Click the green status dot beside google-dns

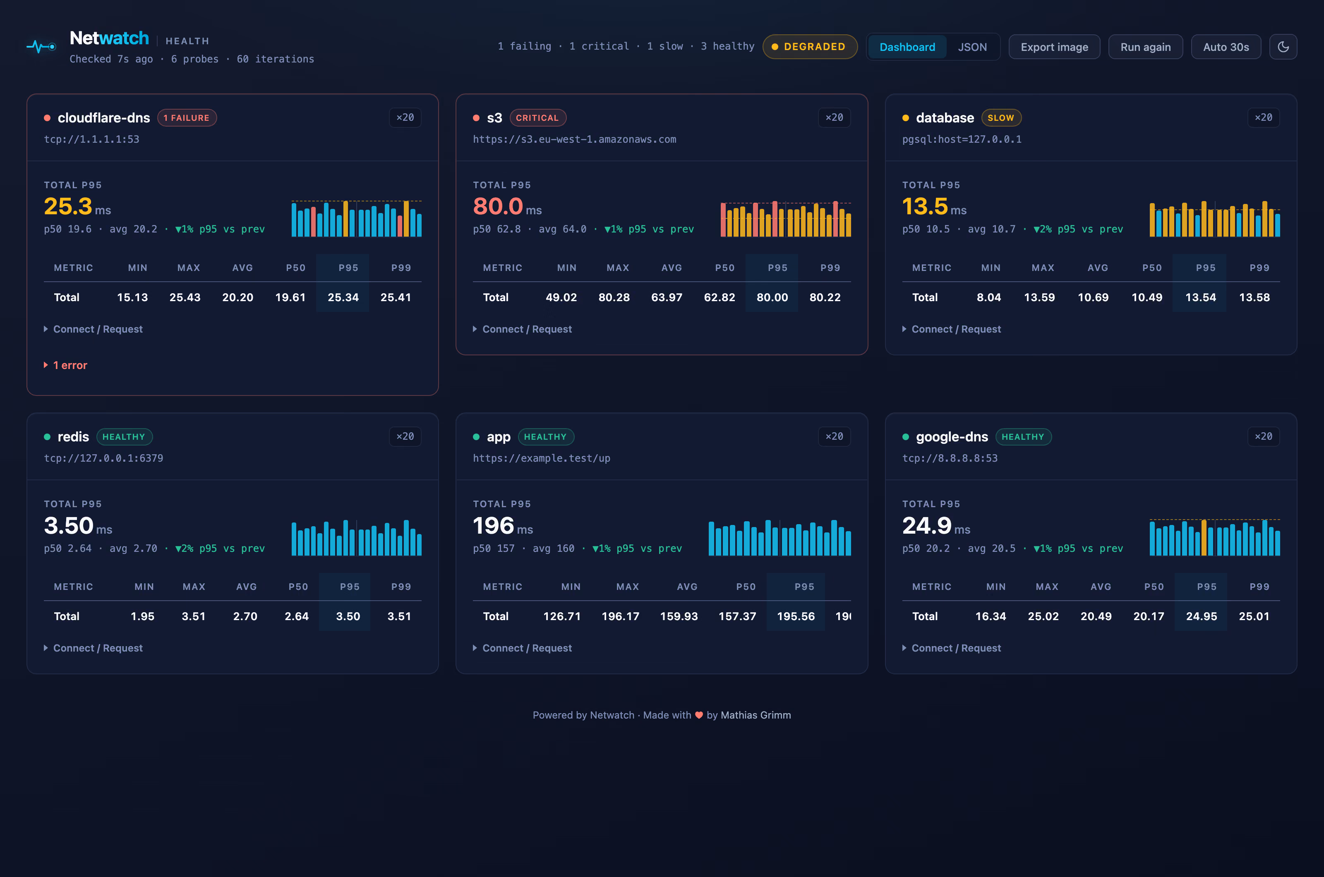(906, 437)
